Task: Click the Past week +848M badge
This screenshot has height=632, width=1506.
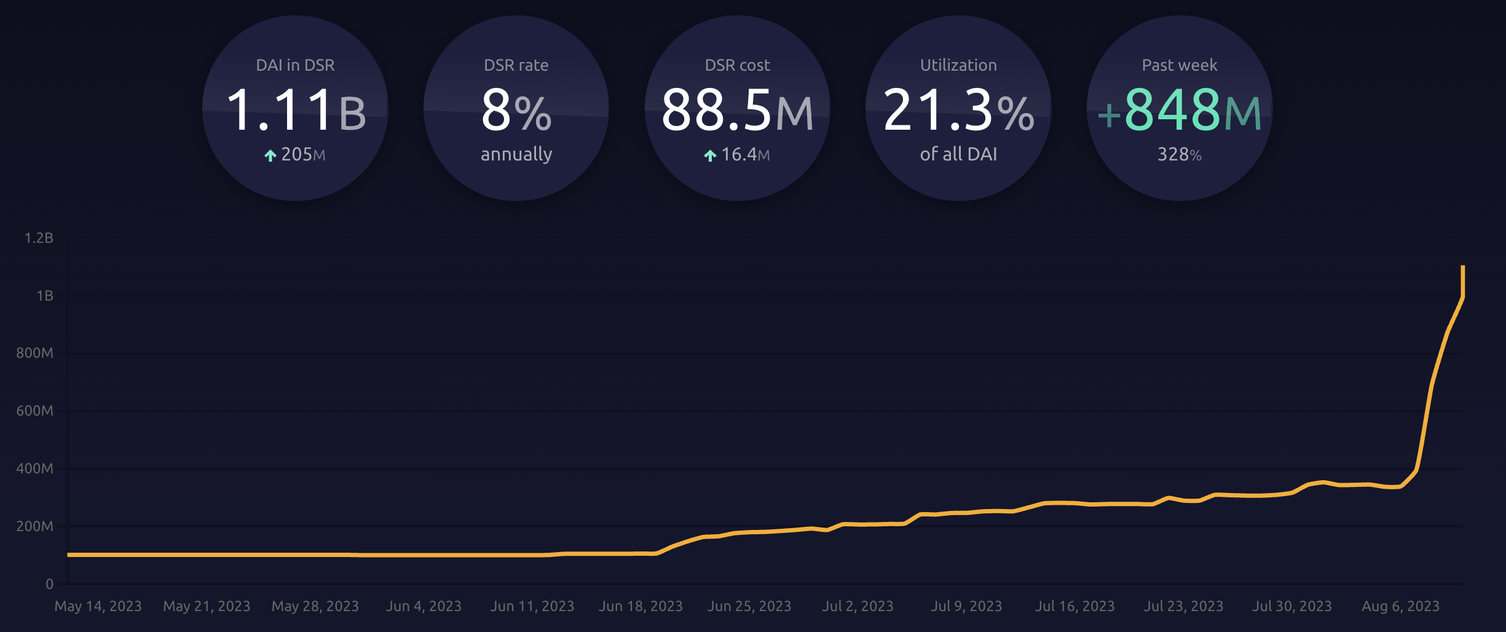Action: 1179,109
